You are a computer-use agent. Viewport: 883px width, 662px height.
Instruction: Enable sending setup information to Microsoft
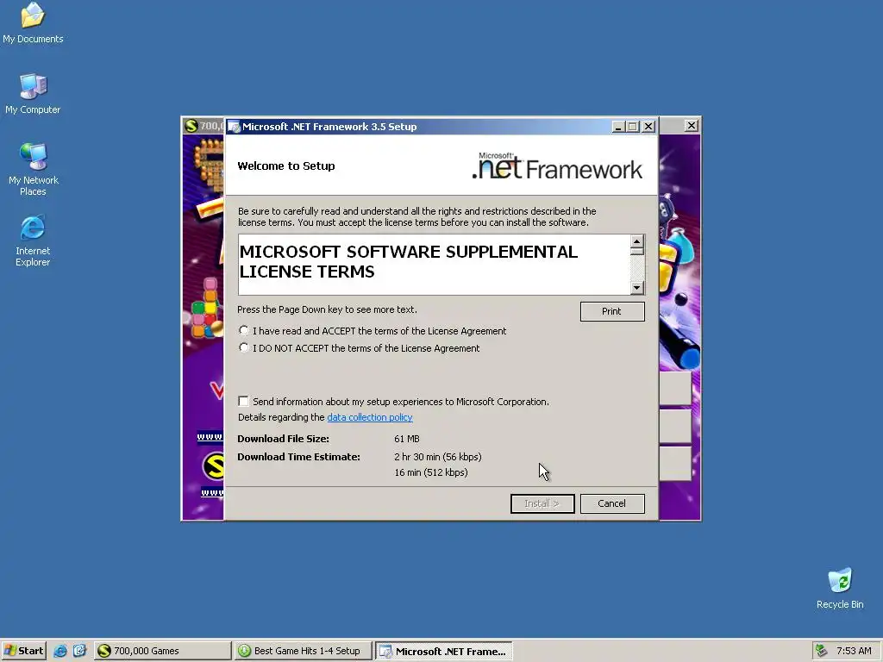click(x=243, y=402)
